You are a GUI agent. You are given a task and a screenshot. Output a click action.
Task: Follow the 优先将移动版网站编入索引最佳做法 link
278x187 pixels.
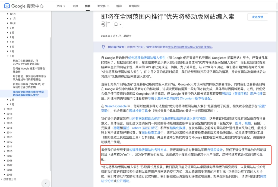(x=190, y=47)
